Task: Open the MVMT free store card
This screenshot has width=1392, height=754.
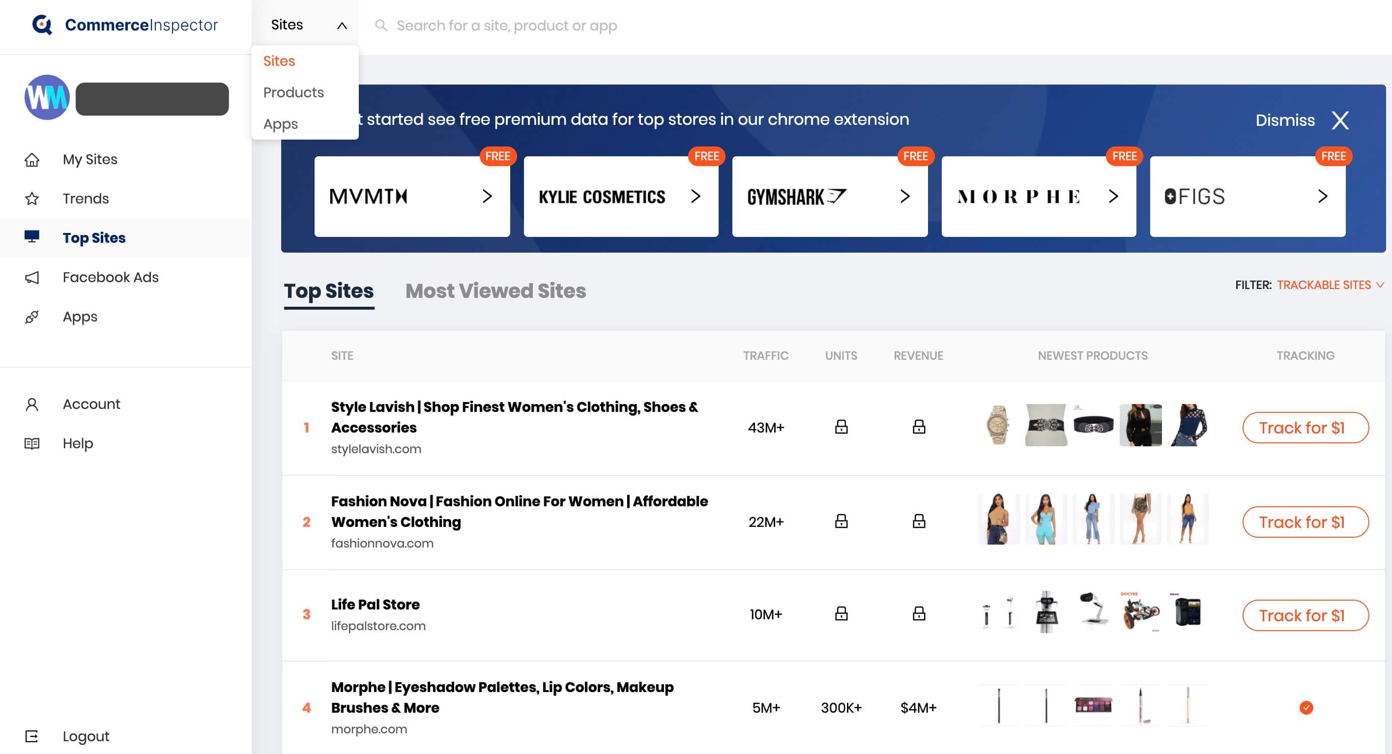Action: (x=412, y=196)
